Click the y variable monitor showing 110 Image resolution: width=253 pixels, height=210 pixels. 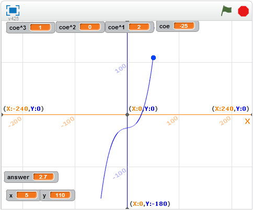57,195
